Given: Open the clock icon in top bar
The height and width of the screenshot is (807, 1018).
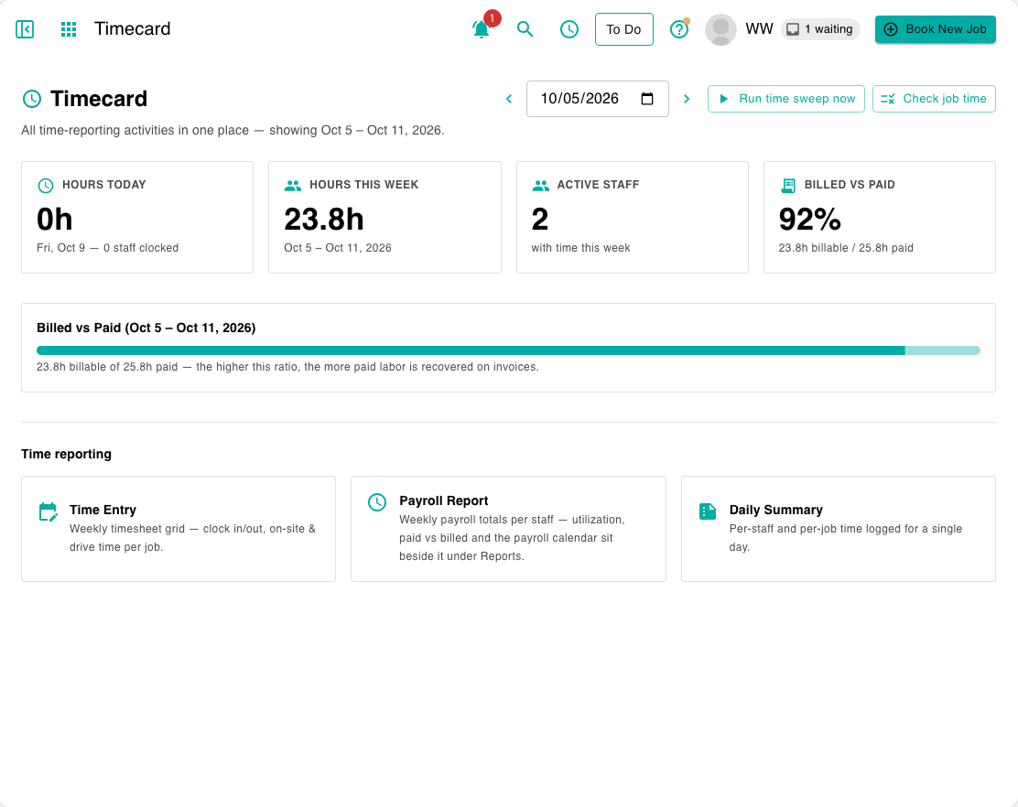Looking at the screenshot, I should 569,29.
